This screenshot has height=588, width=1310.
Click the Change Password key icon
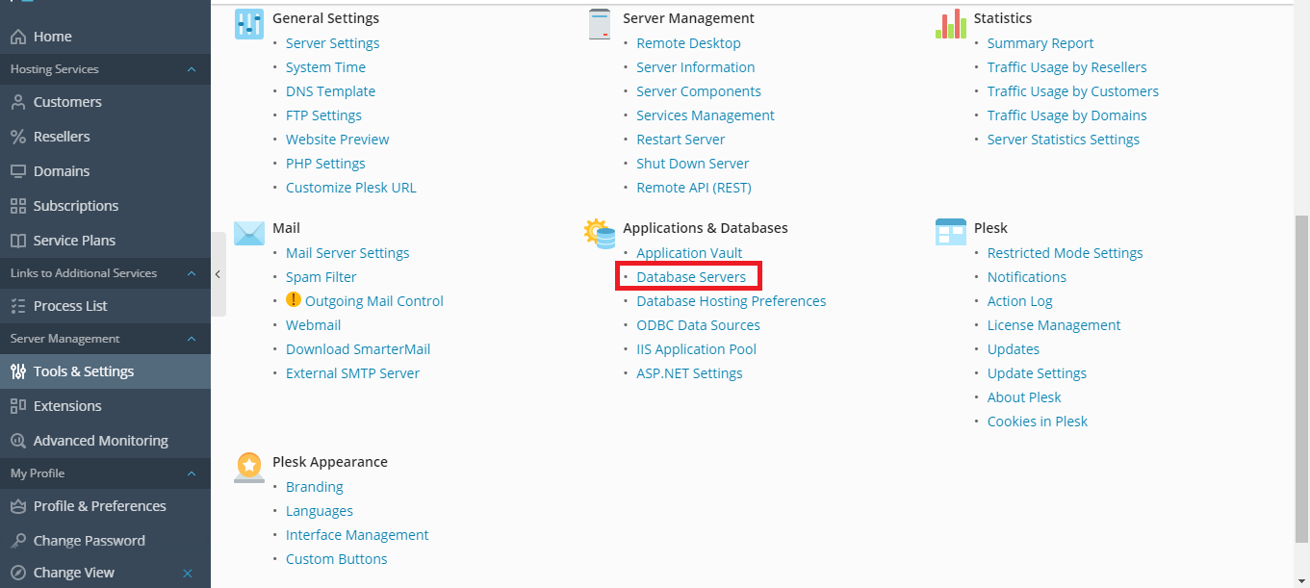pyautogui.click(x=17, y=541)
